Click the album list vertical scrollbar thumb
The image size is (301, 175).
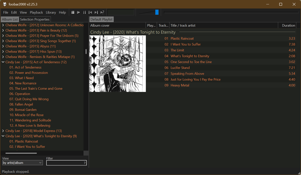coord(86,51)
